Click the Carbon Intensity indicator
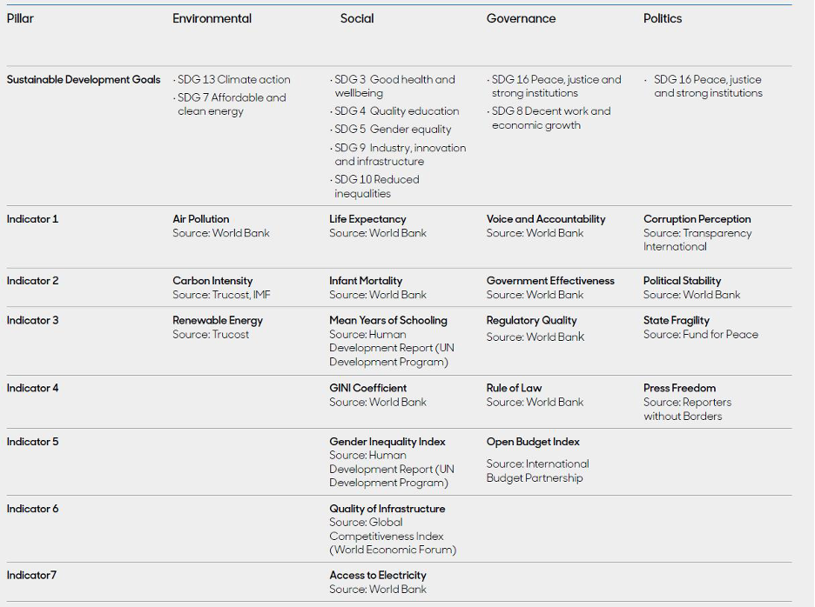 (x=212, y=281)
